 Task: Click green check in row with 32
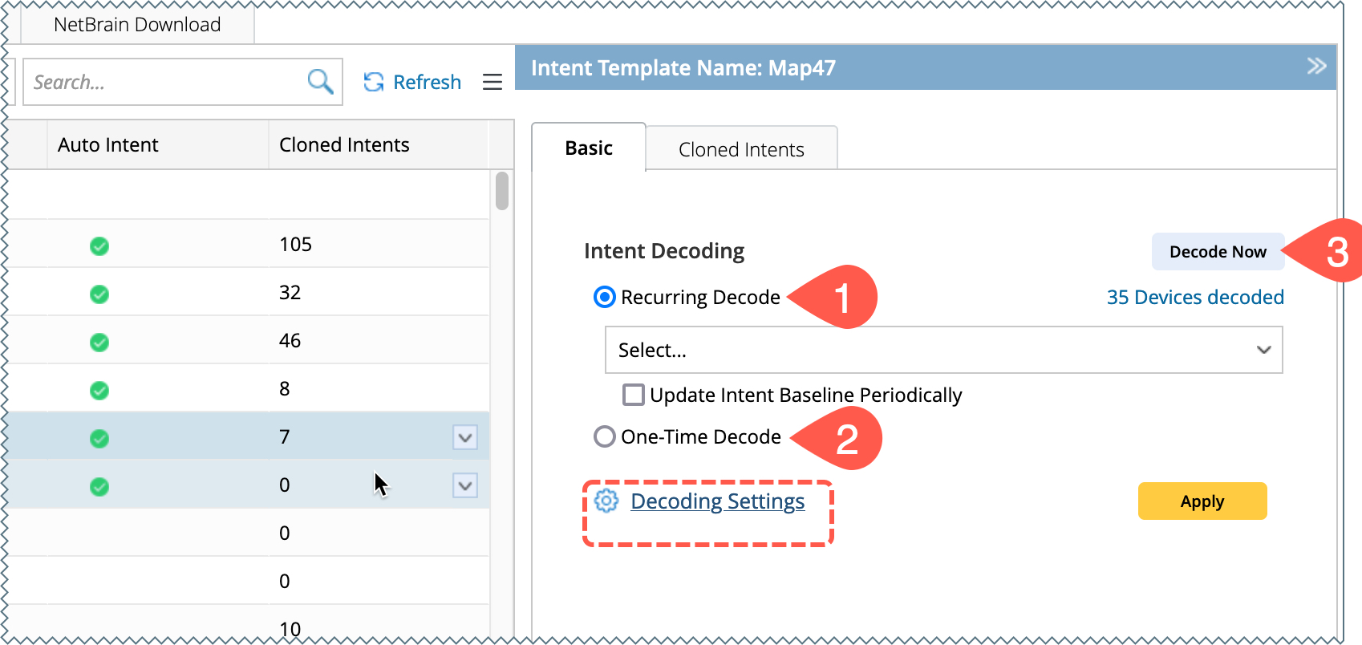click(99, 294)
